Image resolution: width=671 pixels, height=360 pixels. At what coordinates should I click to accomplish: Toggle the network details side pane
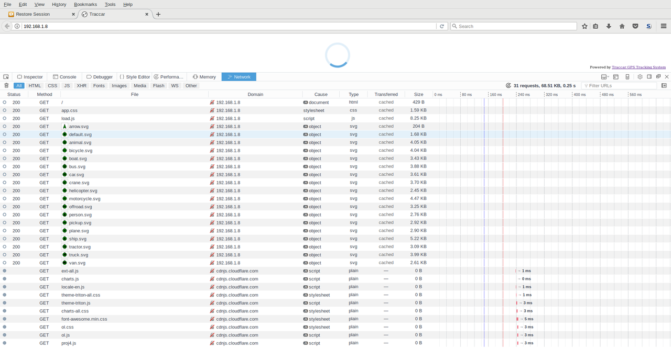664,86
